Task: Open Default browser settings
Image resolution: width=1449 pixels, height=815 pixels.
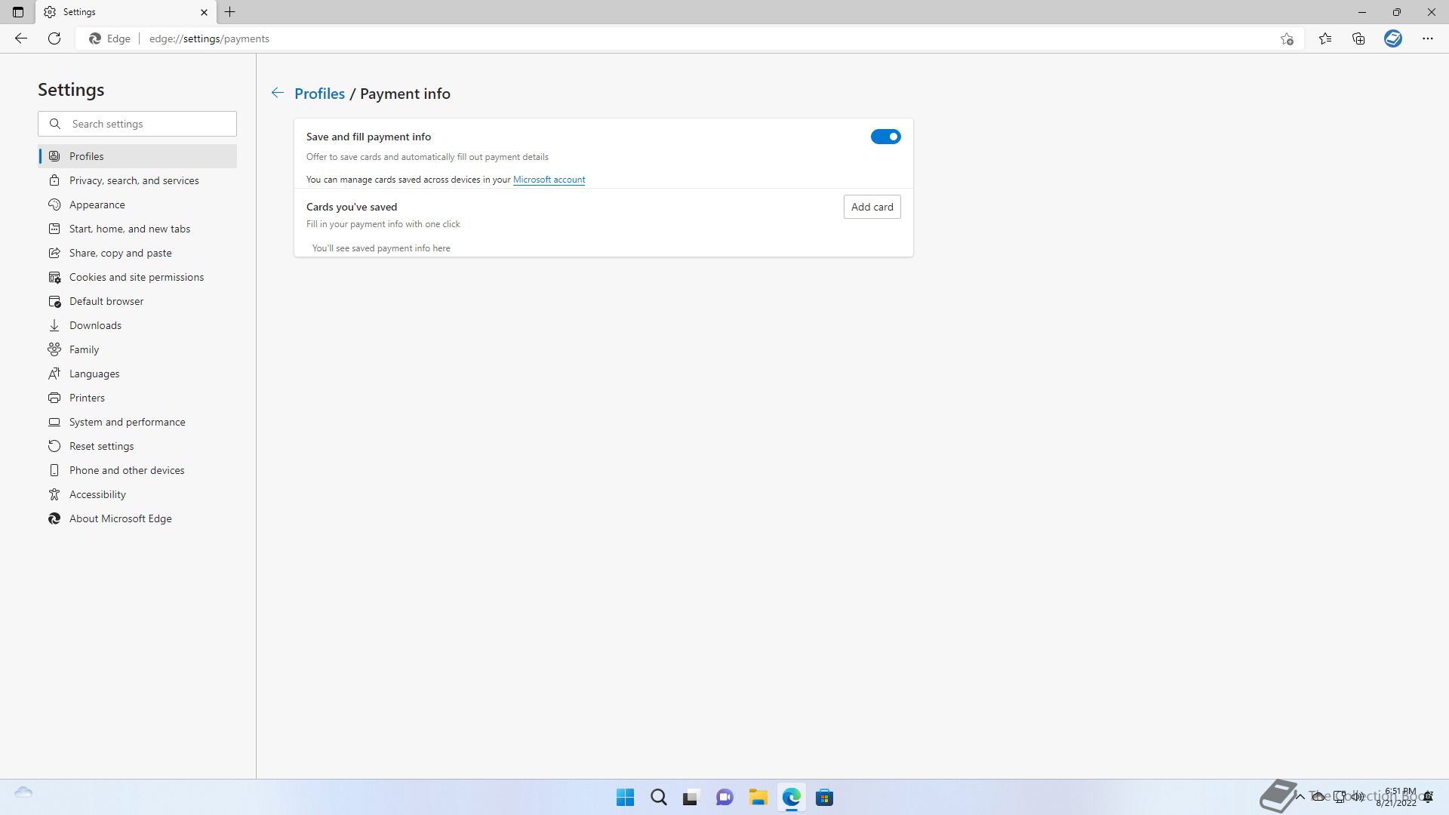Action: 137,301
